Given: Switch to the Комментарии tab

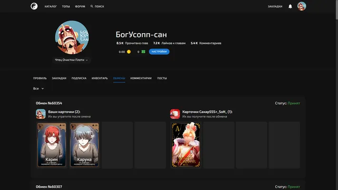Looking at the screenshot, I should point(141,78).
